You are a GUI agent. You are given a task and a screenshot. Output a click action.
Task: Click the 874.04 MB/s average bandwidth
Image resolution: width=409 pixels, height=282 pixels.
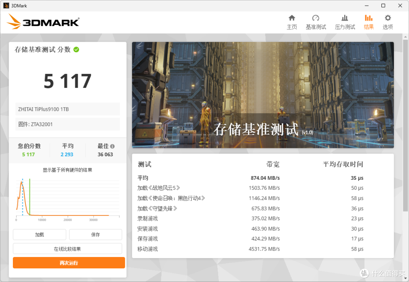[x=265, y=178]
